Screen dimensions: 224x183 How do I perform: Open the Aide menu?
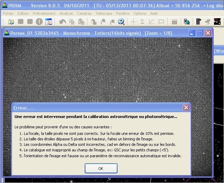pyautogui.click(x=154, y=13)
